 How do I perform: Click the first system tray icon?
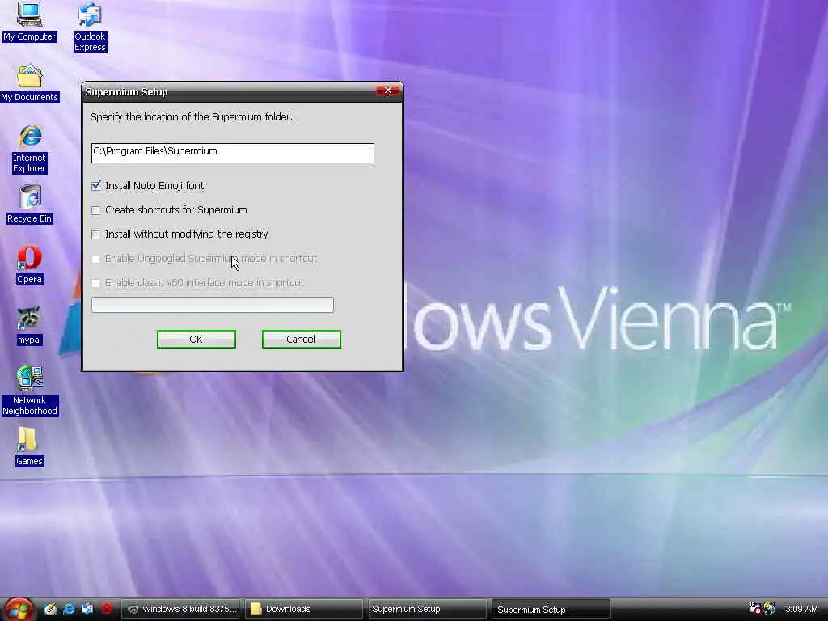point(754,608)
